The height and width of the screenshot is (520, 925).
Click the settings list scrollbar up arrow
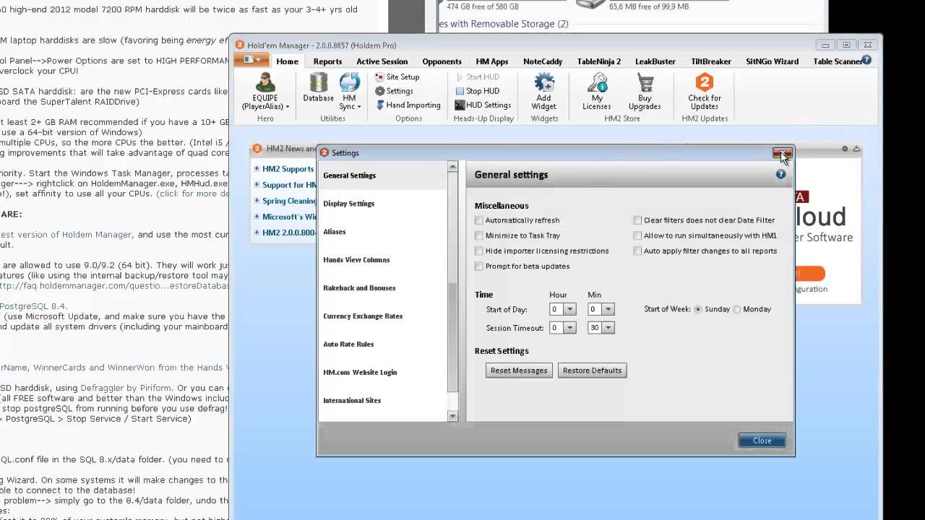click(453, 167)
